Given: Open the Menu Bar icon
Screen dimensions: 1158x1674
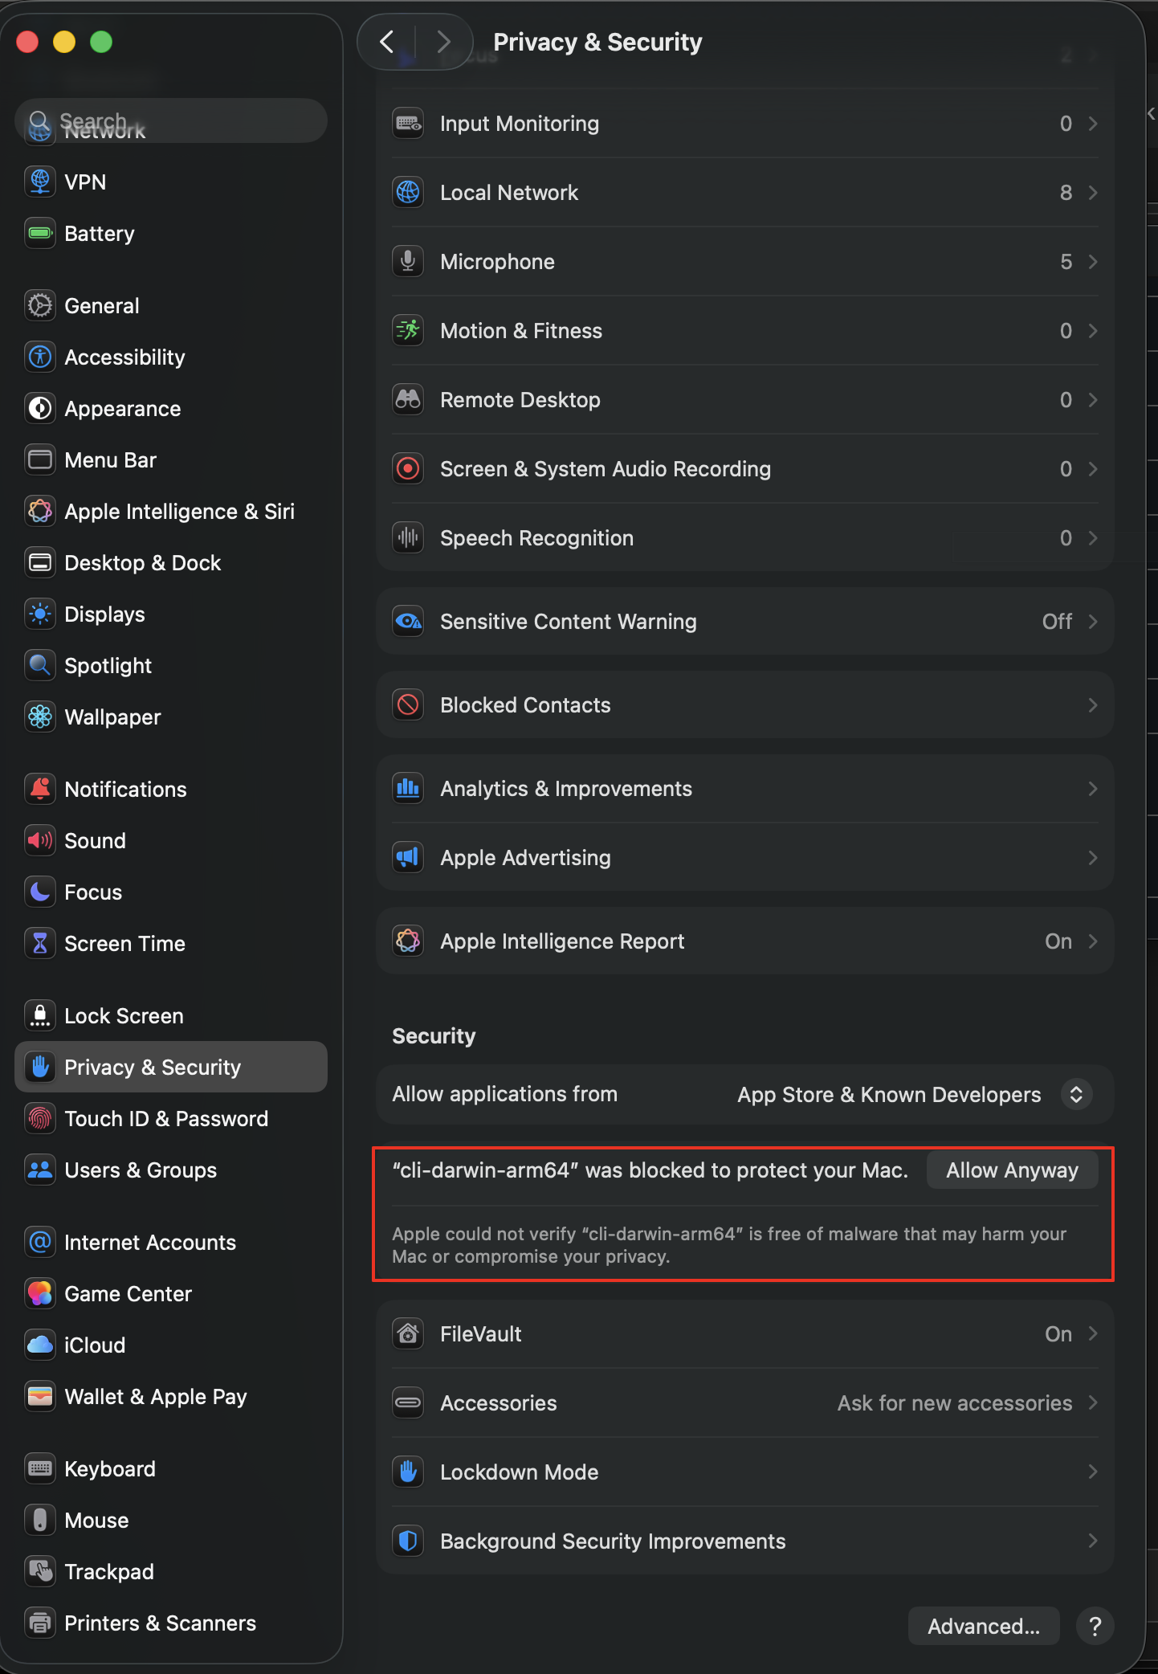Looking at the screenshot, I should pyautogui.click(x=39, y=459).
